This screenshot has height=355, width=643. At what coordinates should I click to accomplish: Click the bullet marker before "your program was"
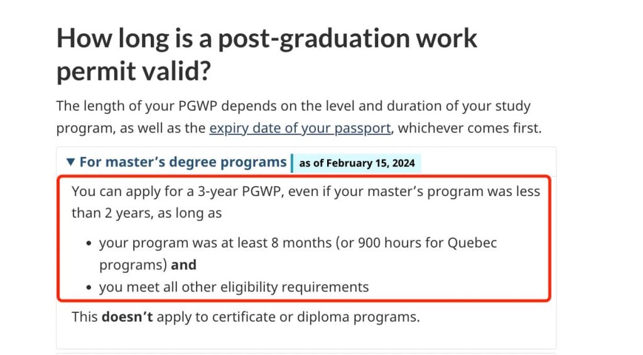86,244
